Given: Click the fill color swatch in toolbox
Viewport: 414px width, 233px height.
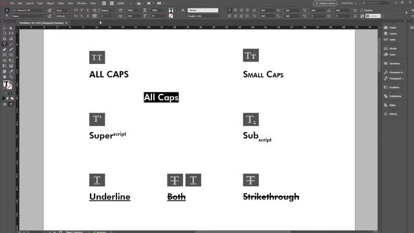Looking at the screenshot, I should click(x=6, y=83).
